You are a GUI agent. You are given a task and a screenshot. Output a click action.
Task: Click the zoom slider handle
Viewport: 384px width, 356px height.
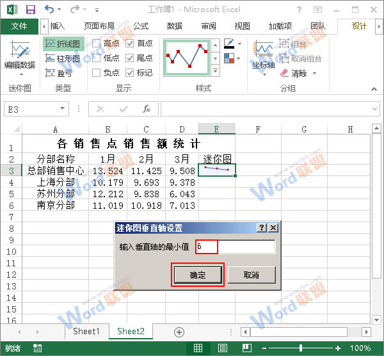pyautogui.click(x=301, y=348)
